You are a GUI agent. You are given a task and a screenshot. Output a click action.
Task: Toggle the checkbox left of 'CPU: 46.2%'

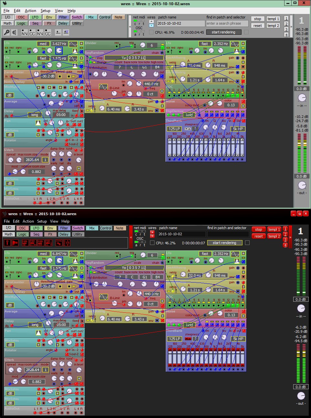[x=152, y=243]
